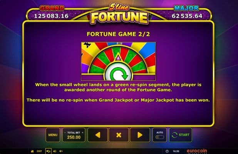Click the green re-spin arrow icon
Viewport: 238px width, 154px height.
coord(119,74)
